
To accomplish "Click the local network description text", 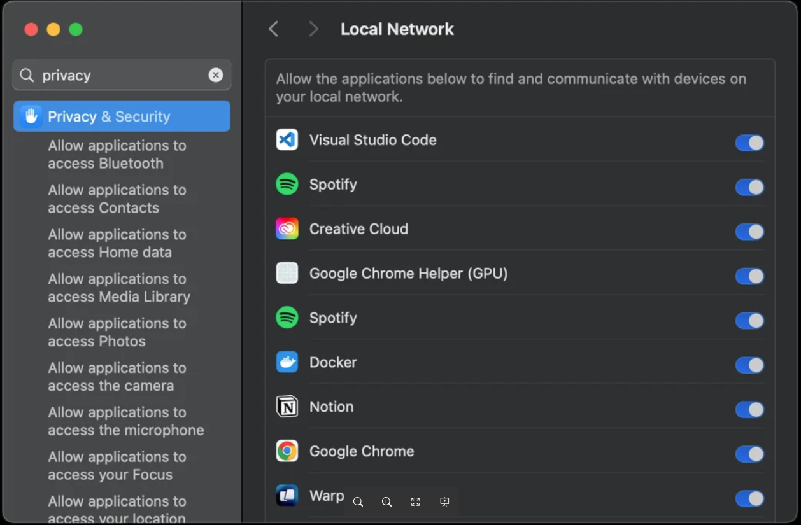I will point(511,88).
